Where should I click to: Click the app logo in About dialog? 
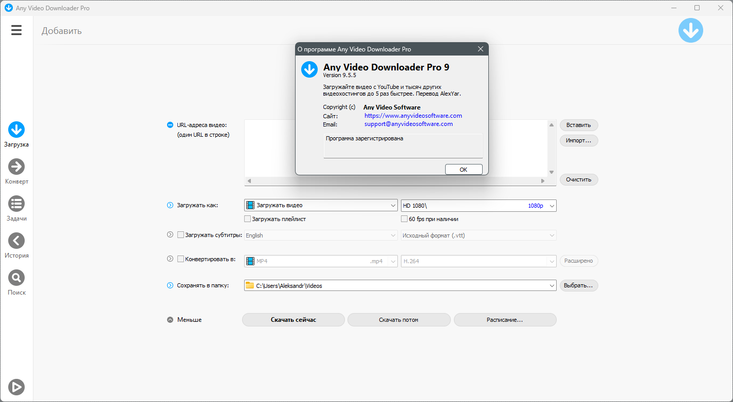[x=309, y=69]
